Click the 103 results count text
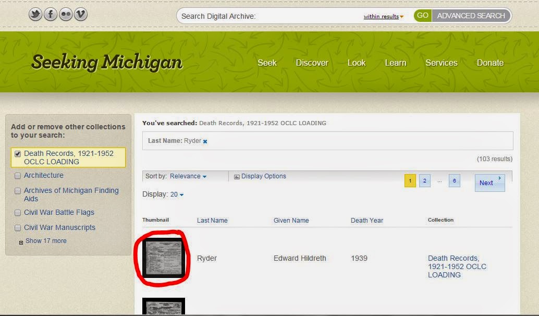Viewport: 539px width, 316px height. coord(494,159)
